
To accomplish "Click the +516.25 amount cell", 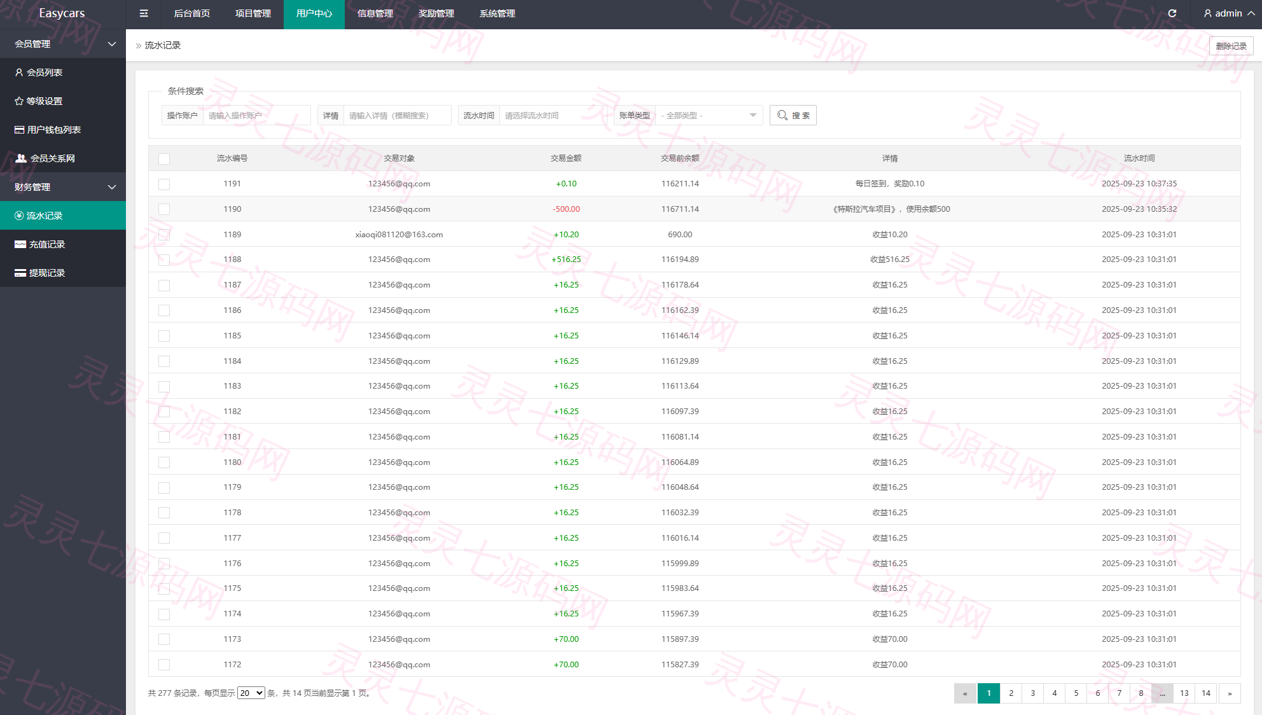I will [566, 260].
